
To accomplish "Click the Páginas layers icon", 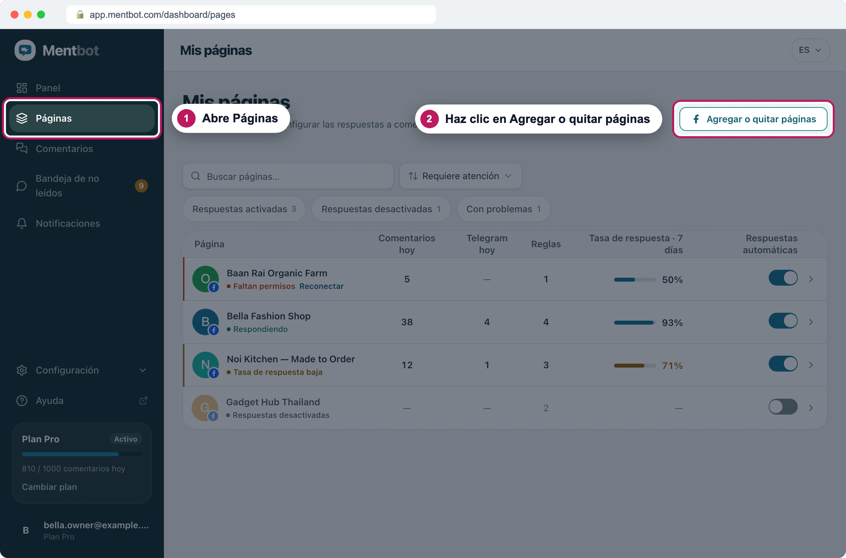I will click(22, 118).
